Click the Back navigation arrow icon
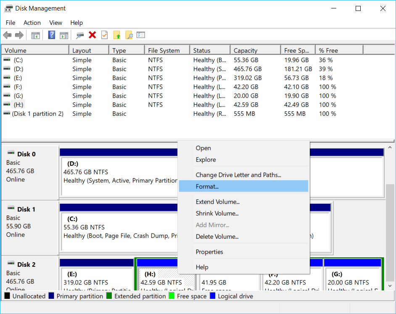Screen dimensions: 396x314 pyautogui.click(x=7, y=35)
